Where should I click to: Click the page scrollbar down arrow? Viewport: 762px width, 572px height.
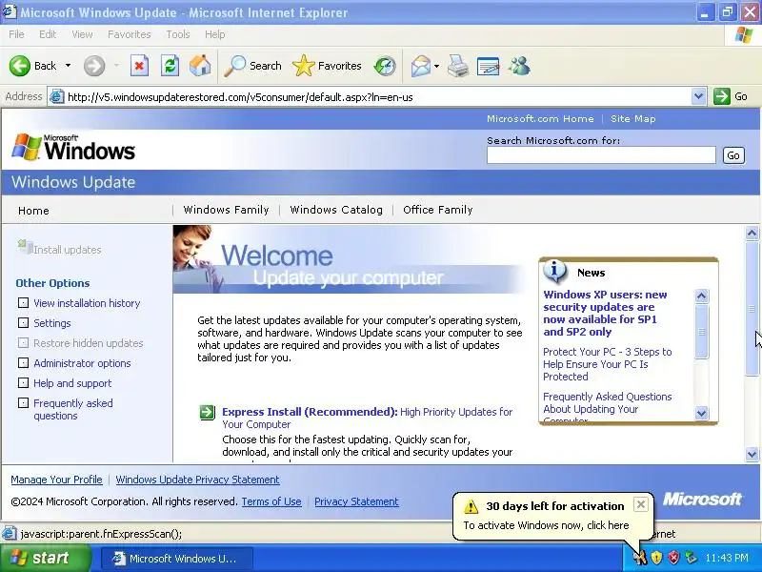[752, 455]
